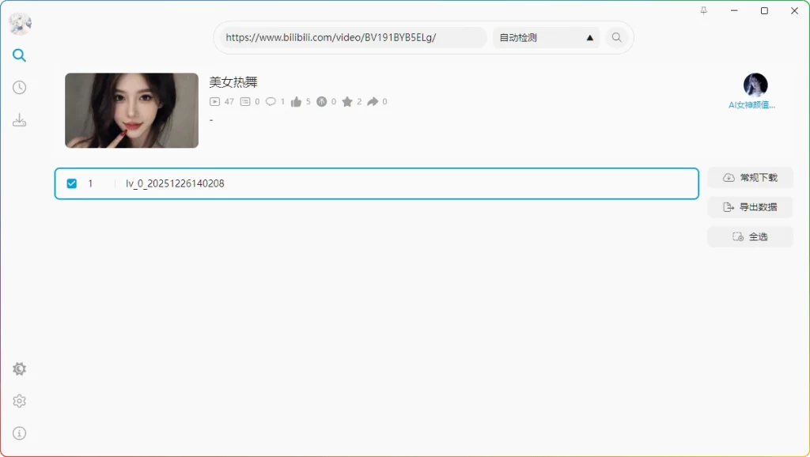Export data using the 导出数据 button
Image resolution: width=810 pixels, height=457 pixels.
(x=749, y=206)
